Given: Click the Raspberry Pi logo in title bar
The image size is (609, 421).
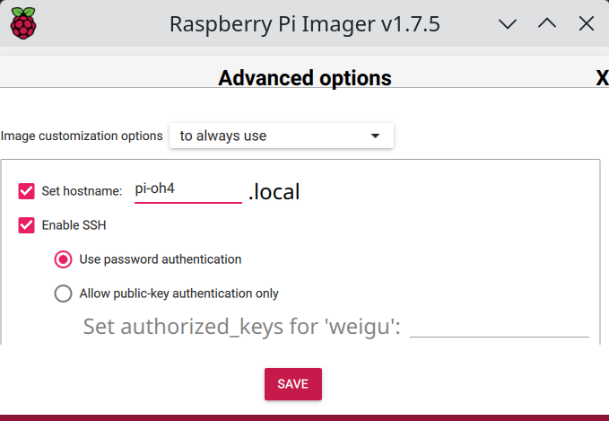Looking at the screenshot, I should pyautogui.click(x=23, y=23).
